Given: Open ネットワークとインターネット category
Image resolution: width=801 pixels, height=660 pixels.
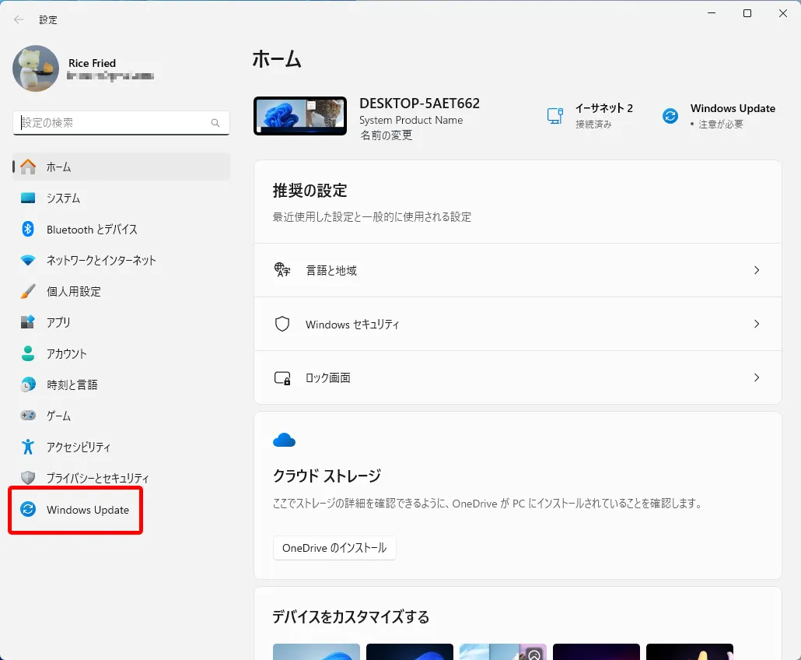Looking at the screenshot, I should coord(121,260).
